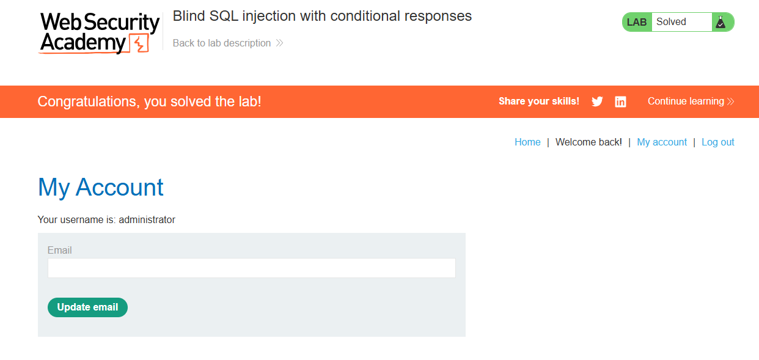Focus the Email input field
The image size is (759, 360).
click(x=252, y=268)
